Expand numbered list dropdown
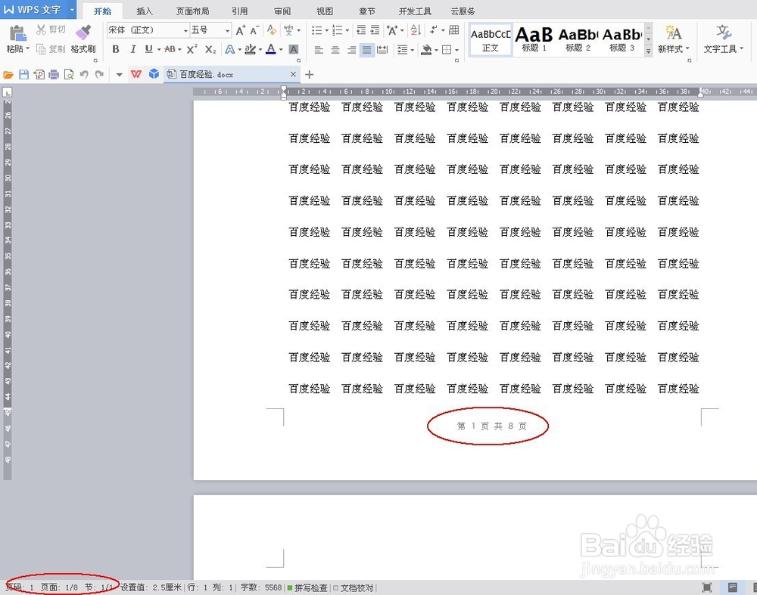This screenshot has height=595, width=757. coord(347,30)
